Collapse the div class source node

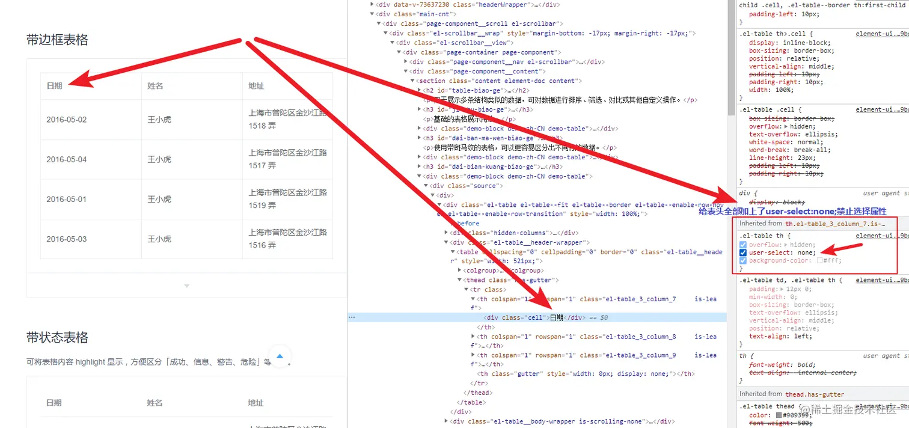426,186
